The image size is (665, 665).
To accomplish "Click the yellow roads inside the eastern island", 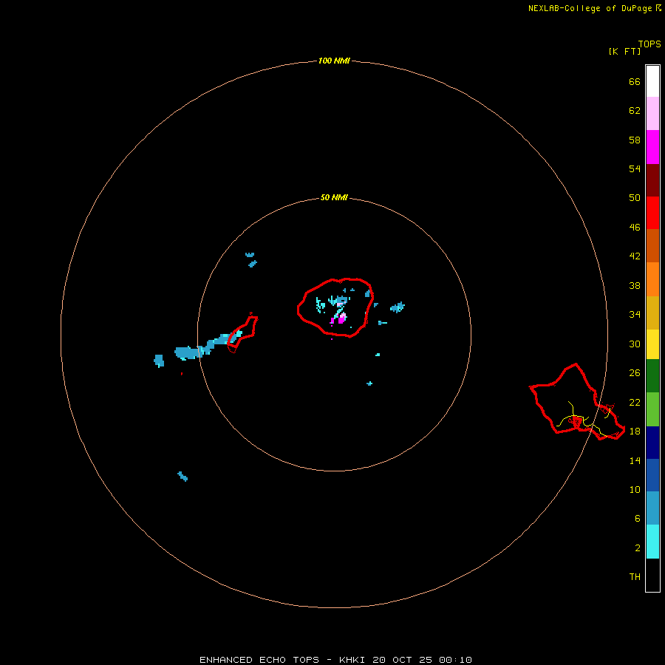I will click(584, 419).
